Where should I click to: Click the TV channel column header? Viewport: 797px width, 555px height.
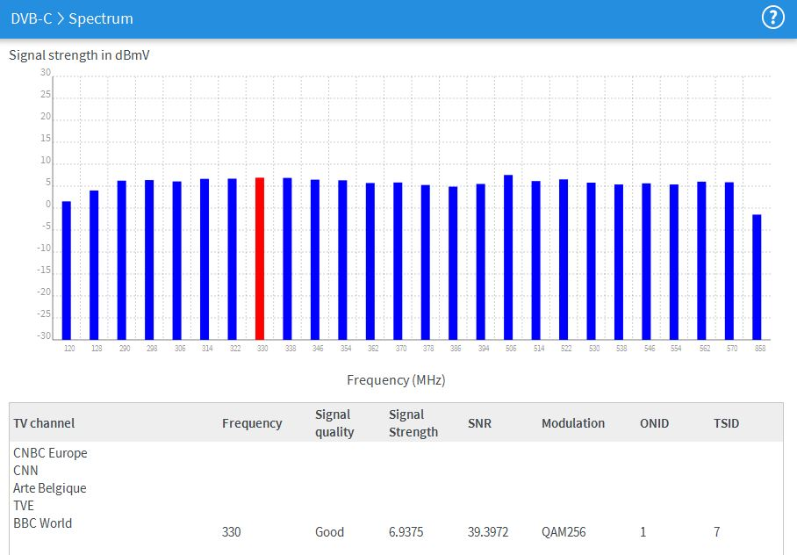click(x=44, y=423)
